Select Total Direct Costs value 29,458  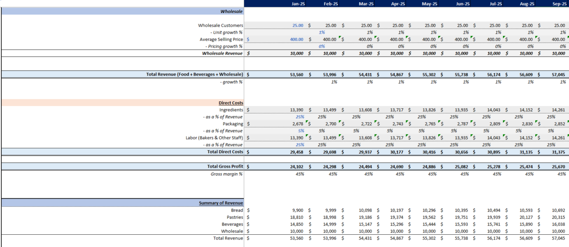297,152
